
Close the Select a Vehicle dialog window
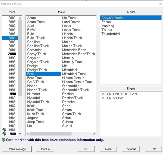pos(160,4)
